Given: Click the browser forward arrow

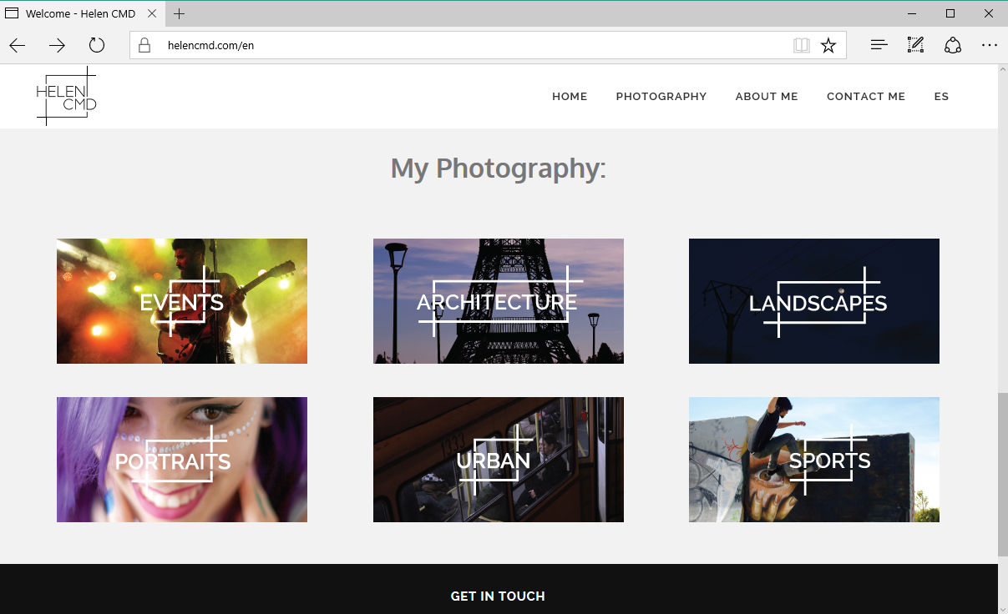Looking at the screenshot, I should point(57,46).
